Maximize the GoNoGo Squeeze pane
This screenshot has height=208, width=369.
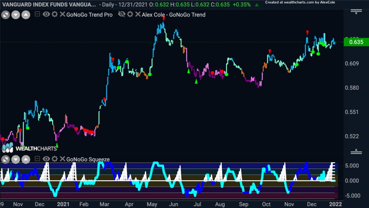coord(5,160)
